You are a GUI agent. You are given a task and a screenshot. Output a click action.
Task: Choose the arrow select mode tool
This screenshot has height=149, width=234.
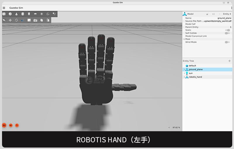(4, 20)
